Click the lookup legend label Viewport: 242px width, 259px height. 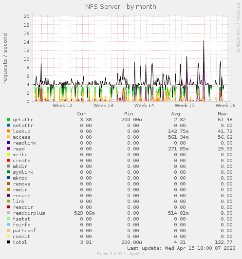[x=21, y=131]
